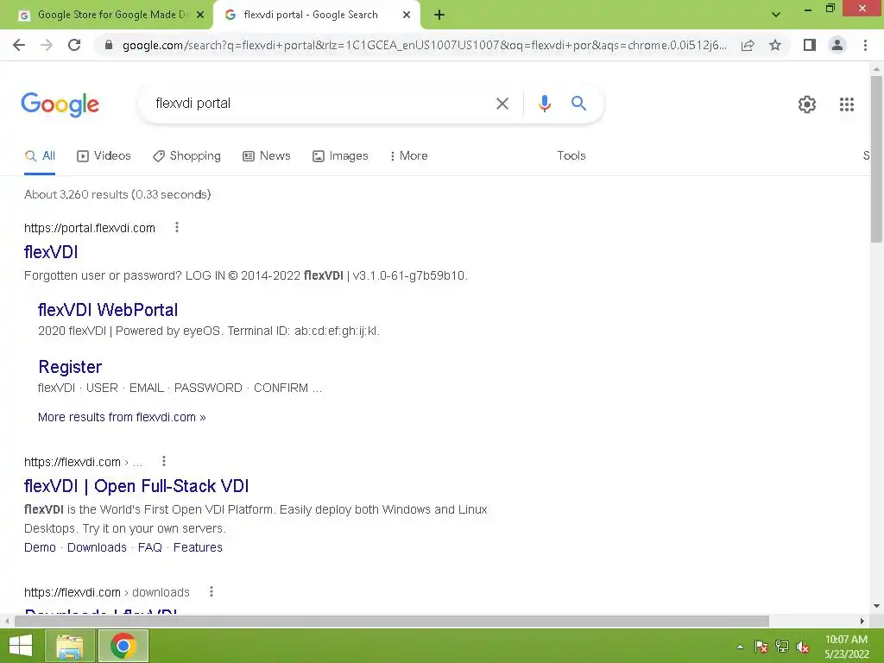Select the flexvdi portal - Google Search tab

[x=310, y=16]
